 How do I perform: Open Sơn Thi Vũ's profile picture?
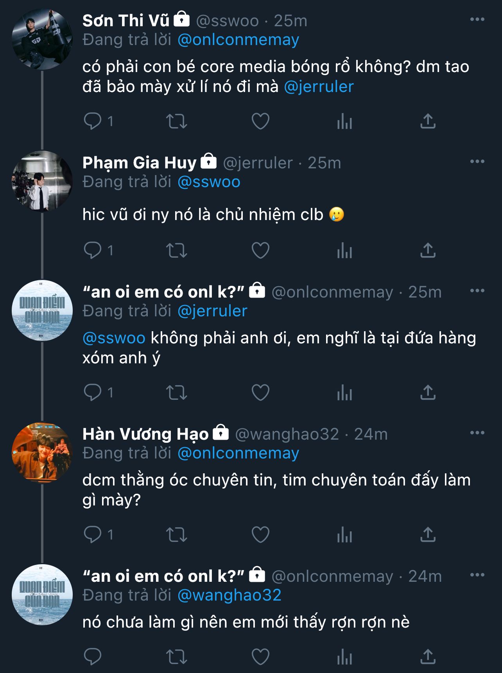(42, 39)
